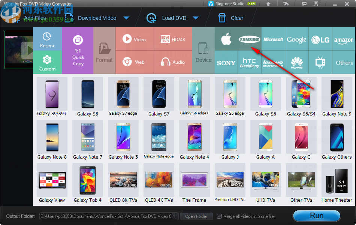This screenshot has height=225, width=356.
Task: Select the Video output format category
Action: pyautogui.click(x=135, y=39)
